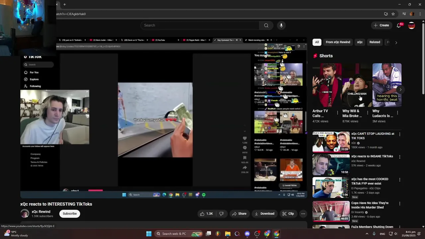Open Arthur TV Calls short thumbnail
This screenshot has height=239, width=425.
pos(327,85)
